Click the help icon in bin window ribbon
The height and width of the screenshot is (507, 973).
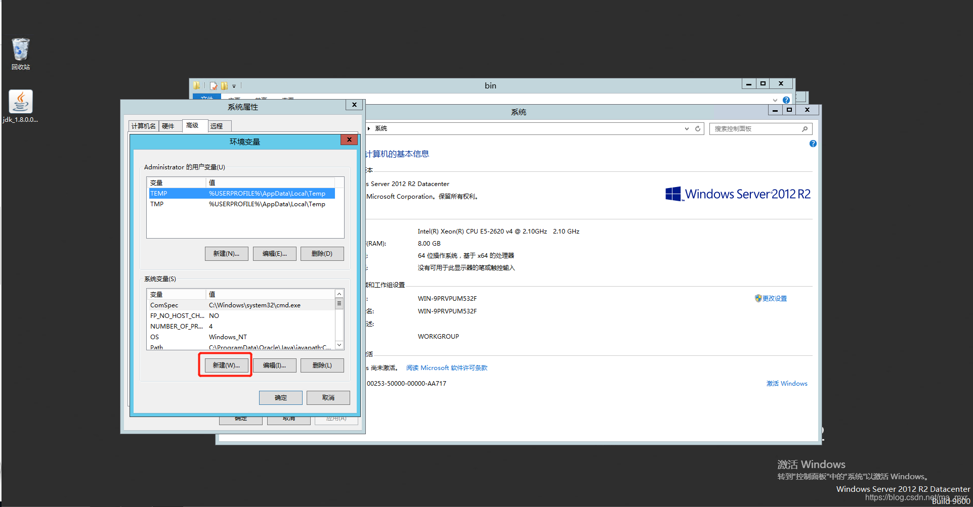[786, 100]
